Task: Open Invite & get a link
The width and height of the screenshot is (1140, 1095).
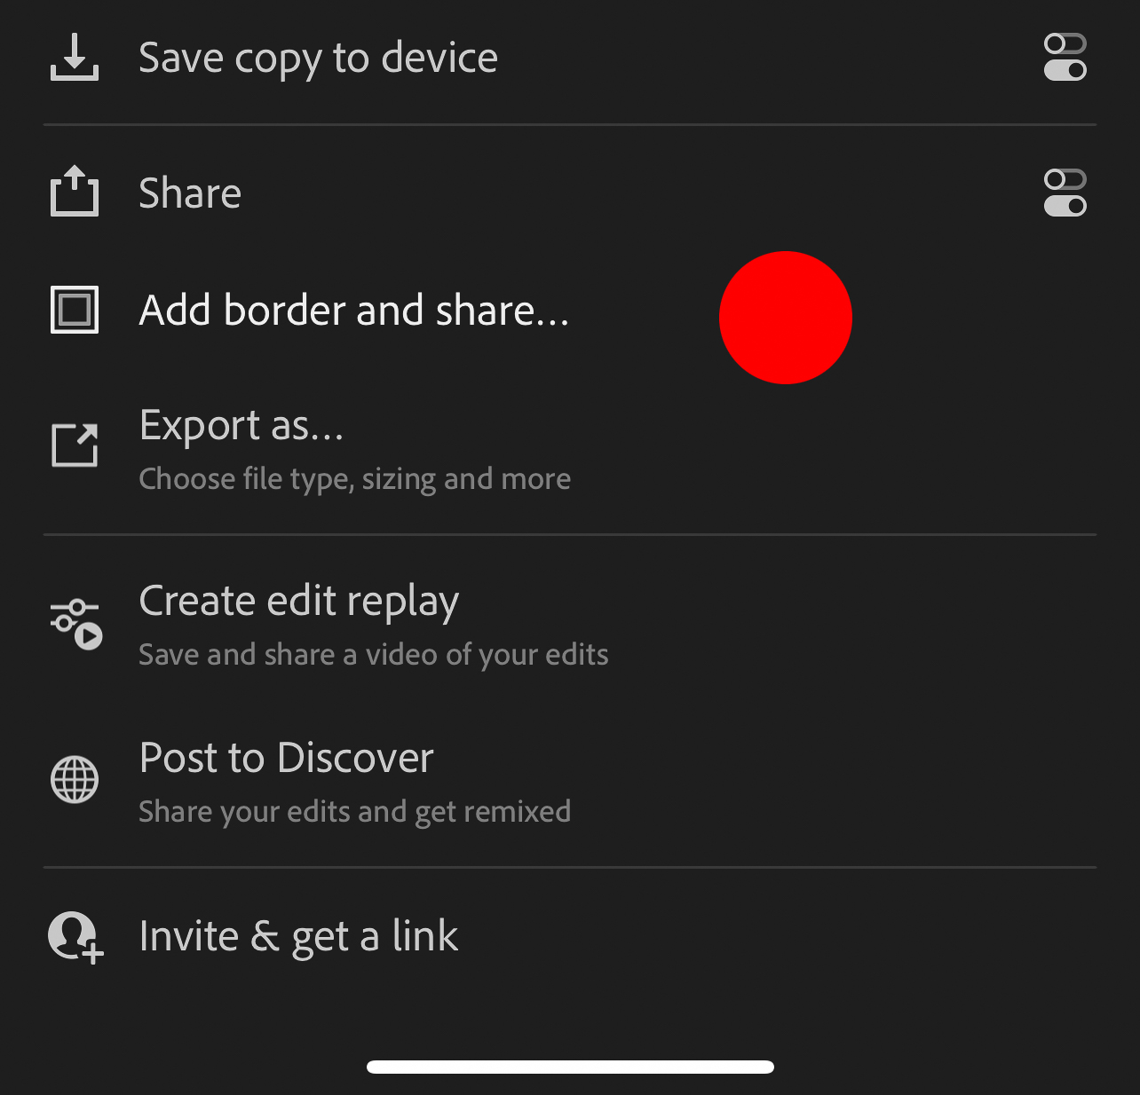Action: (x=298, y=937)
